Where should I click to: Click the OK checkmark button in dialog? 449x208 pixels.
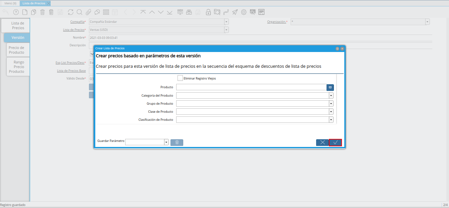335,143
